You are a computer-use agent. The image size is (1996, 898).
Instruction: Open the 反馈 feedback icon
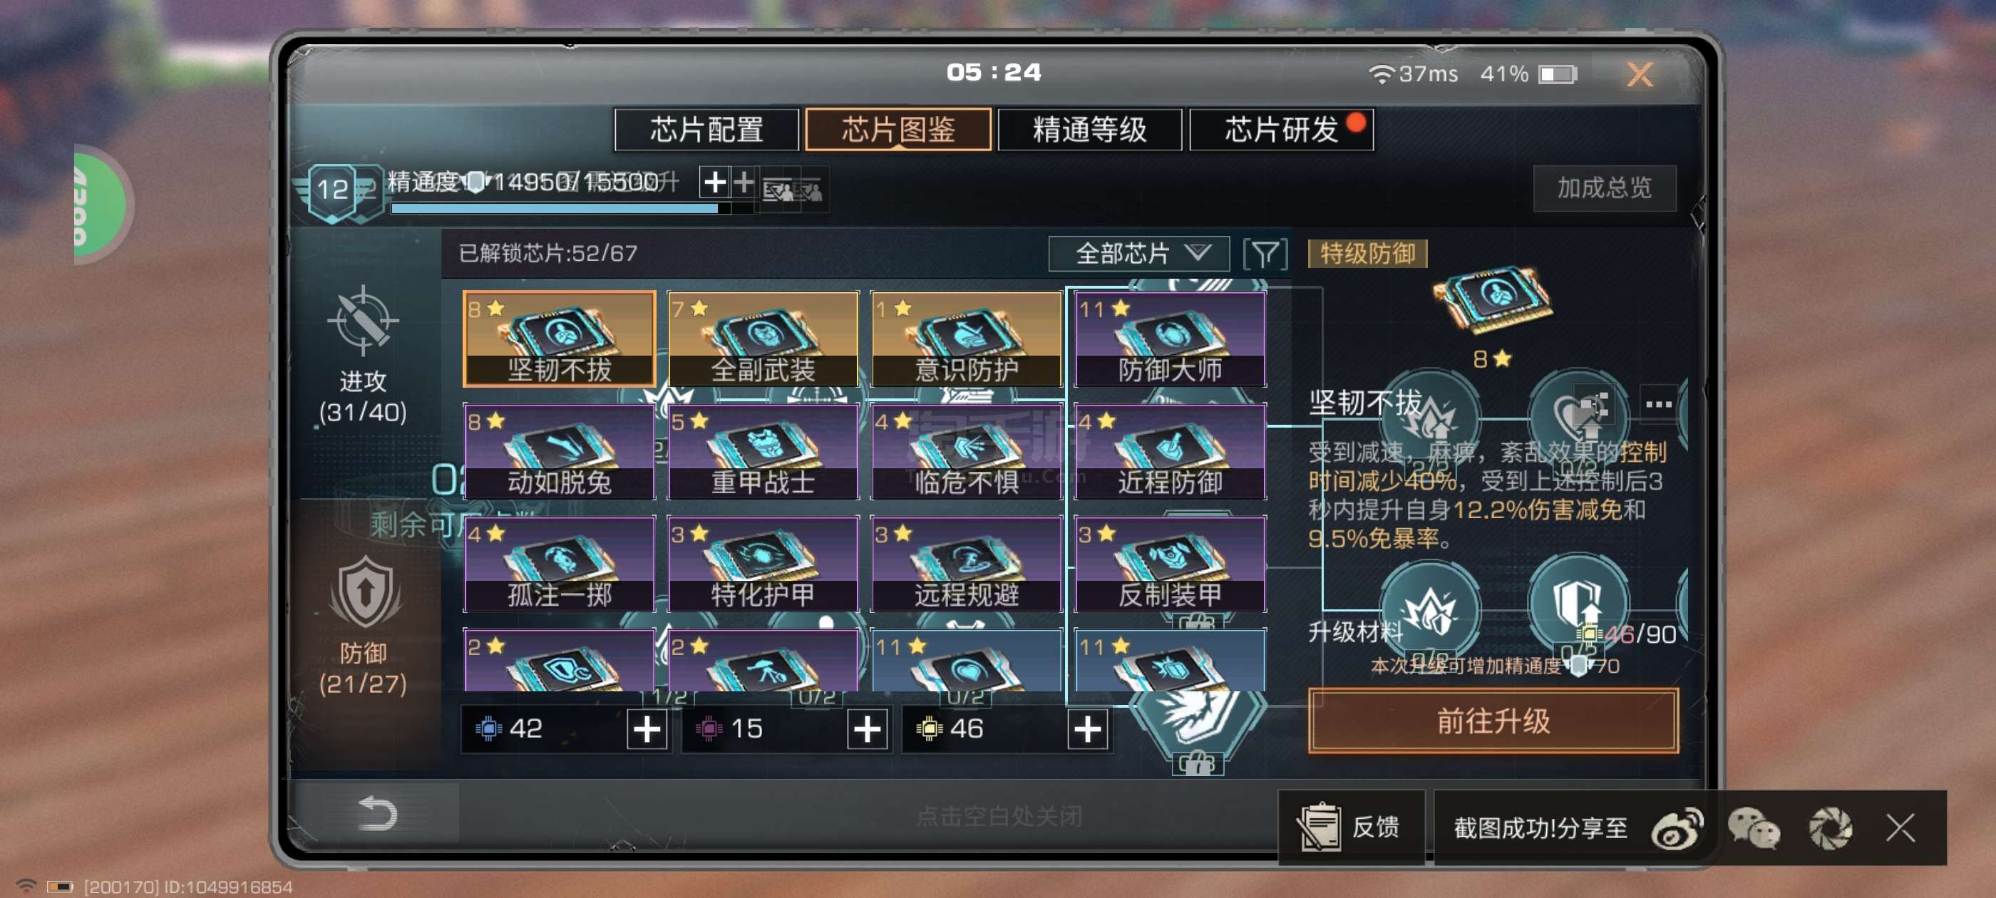(1318, 827)
